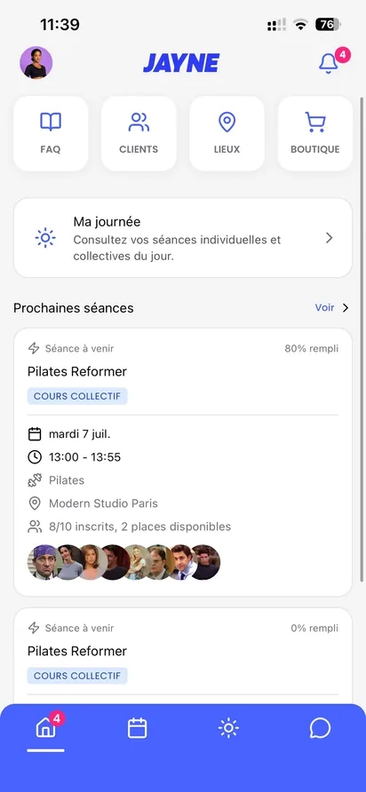
Task: Select the COURS COLLECTIF tag on first session
Action: coord(77,396)
